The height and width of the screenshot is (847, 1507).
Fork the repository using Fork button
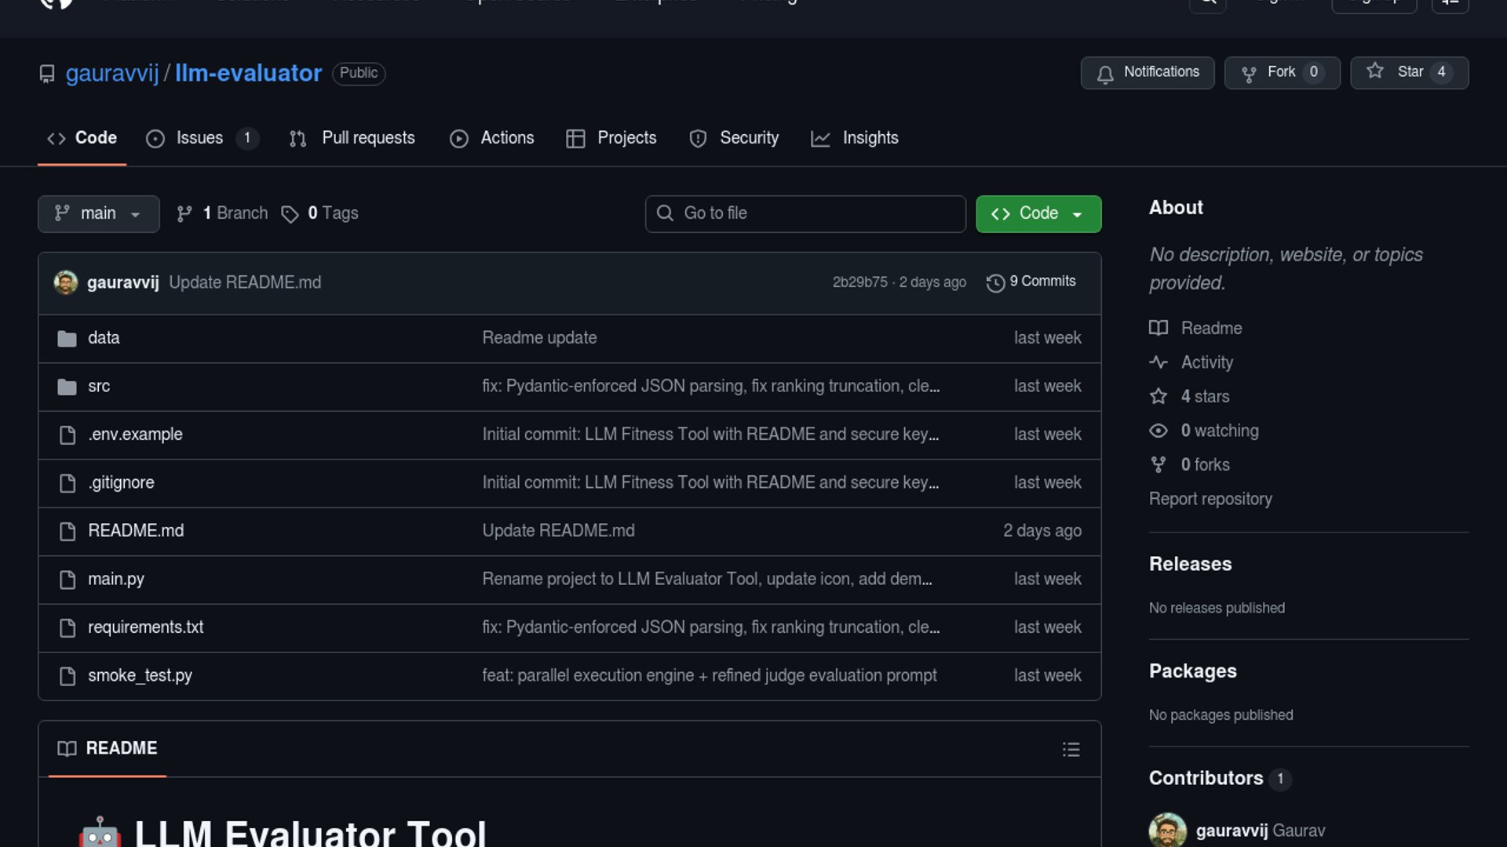click(x=1282, y=72)
